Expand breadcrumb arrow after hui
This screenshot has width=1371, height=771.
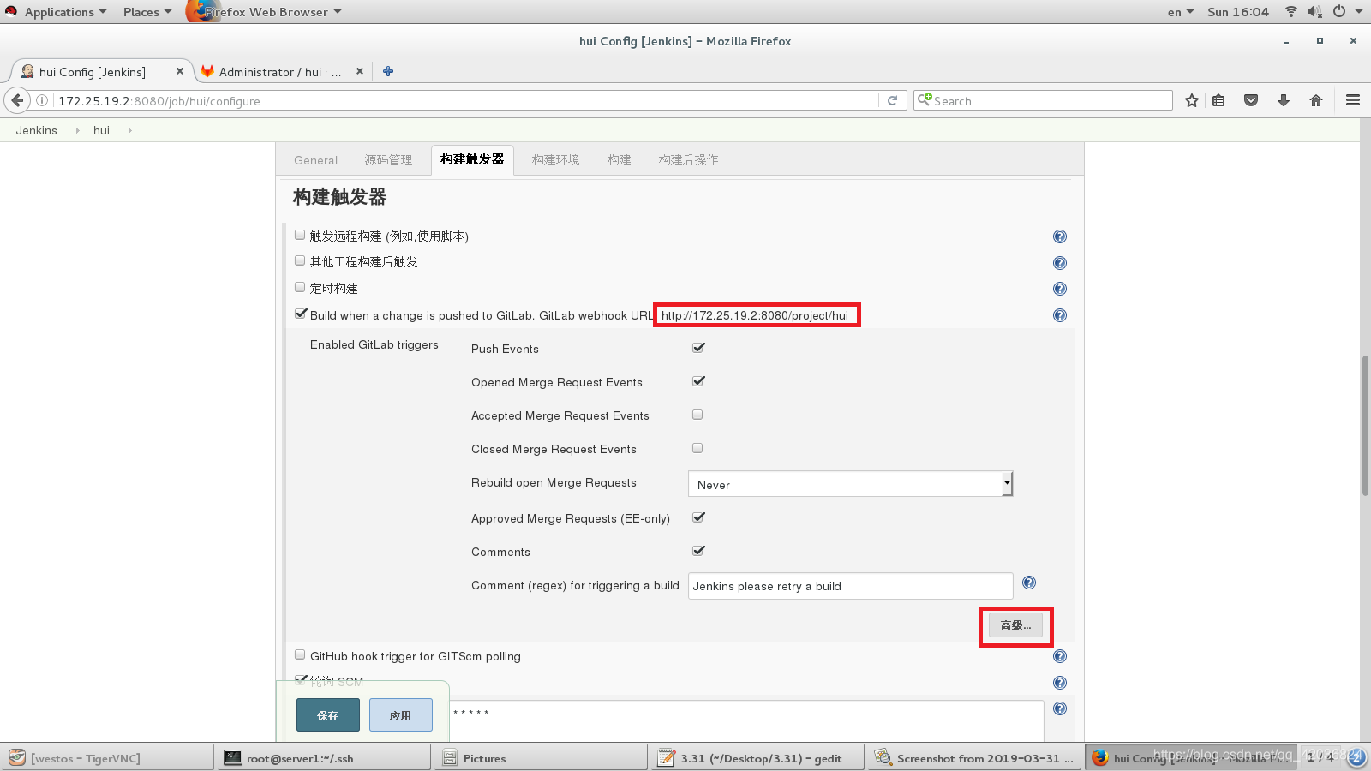click(x=129, y=130)
